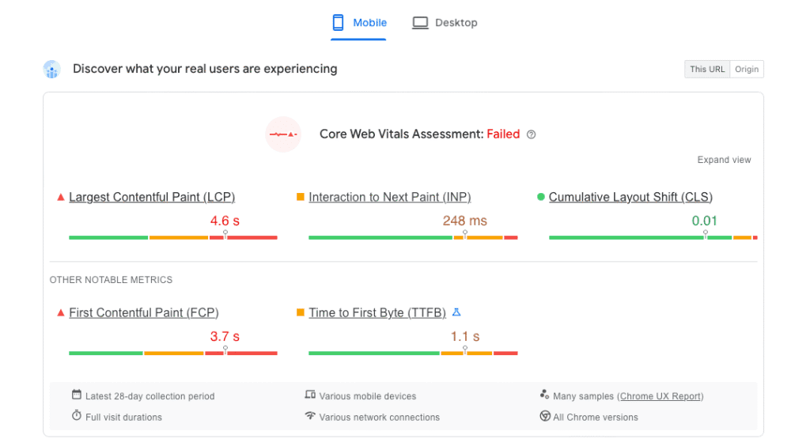The image size is (810, 446).
Task: Open Time to First Byte (TTFB) link
Action: pos(377,312)
